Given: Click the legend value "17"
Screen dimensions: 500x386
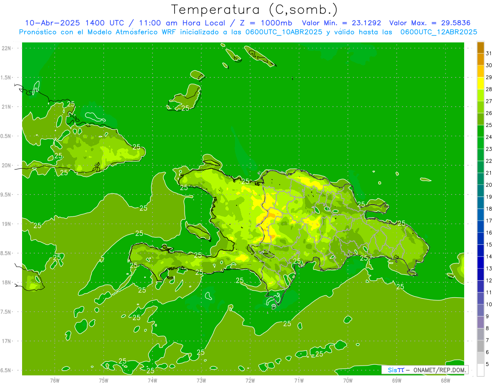Looking at the screenshot, I should pyautogui.click(x=489, y=221).
